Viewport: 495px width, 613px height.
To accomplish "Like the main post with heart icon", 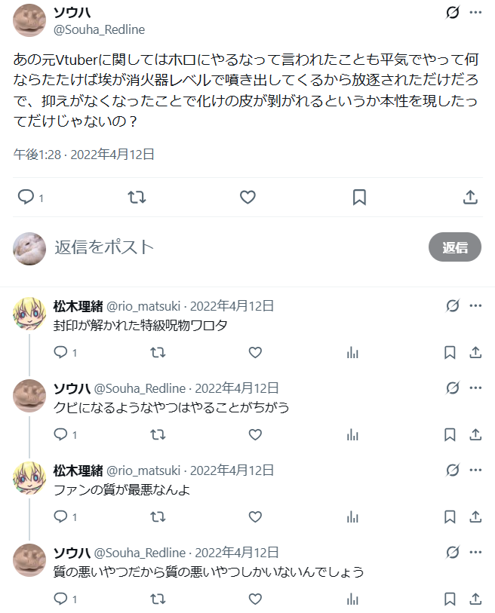I will [247, 197].
